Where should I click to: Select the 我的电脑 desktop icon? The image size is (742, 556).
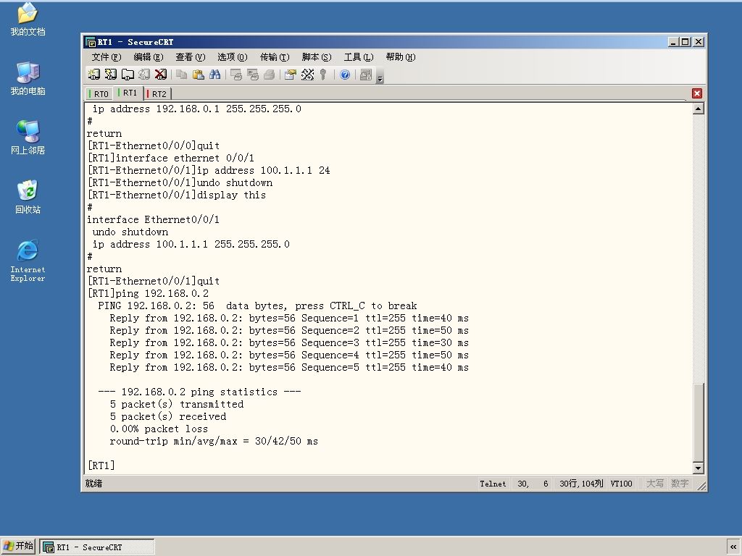(x=28, y=78)
